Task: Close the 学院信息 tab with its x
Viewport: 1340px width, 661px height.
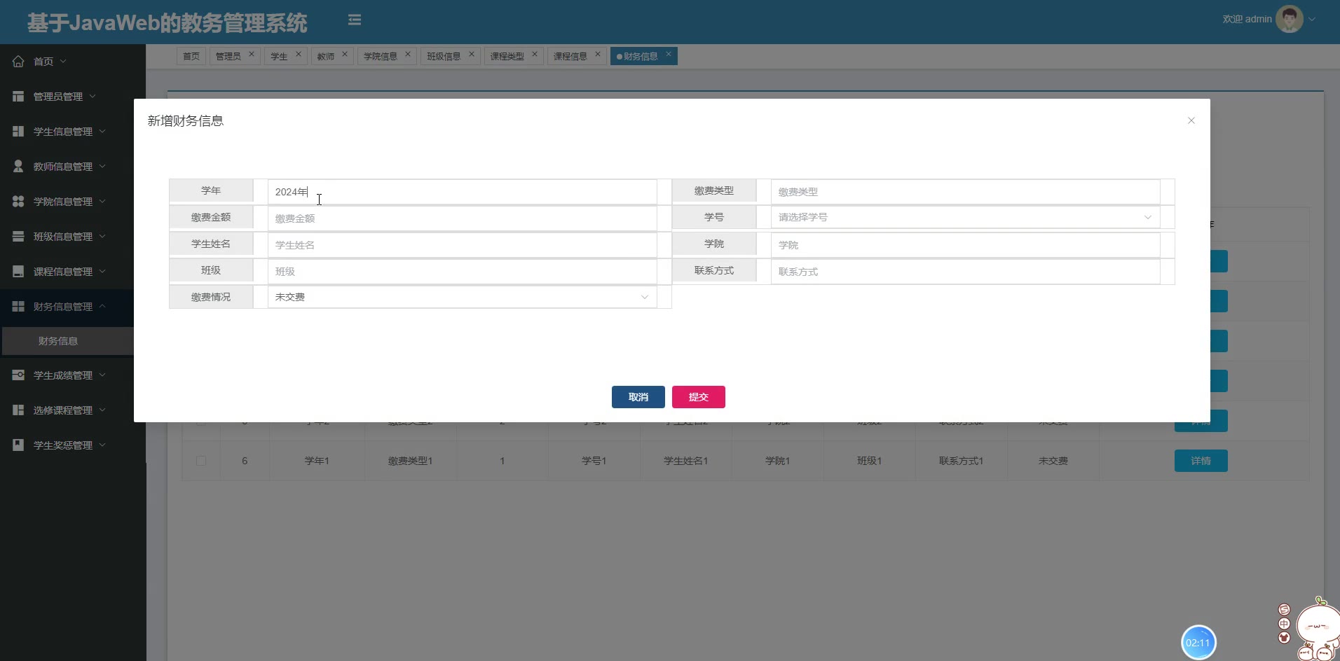Action: tap(408, 54)
